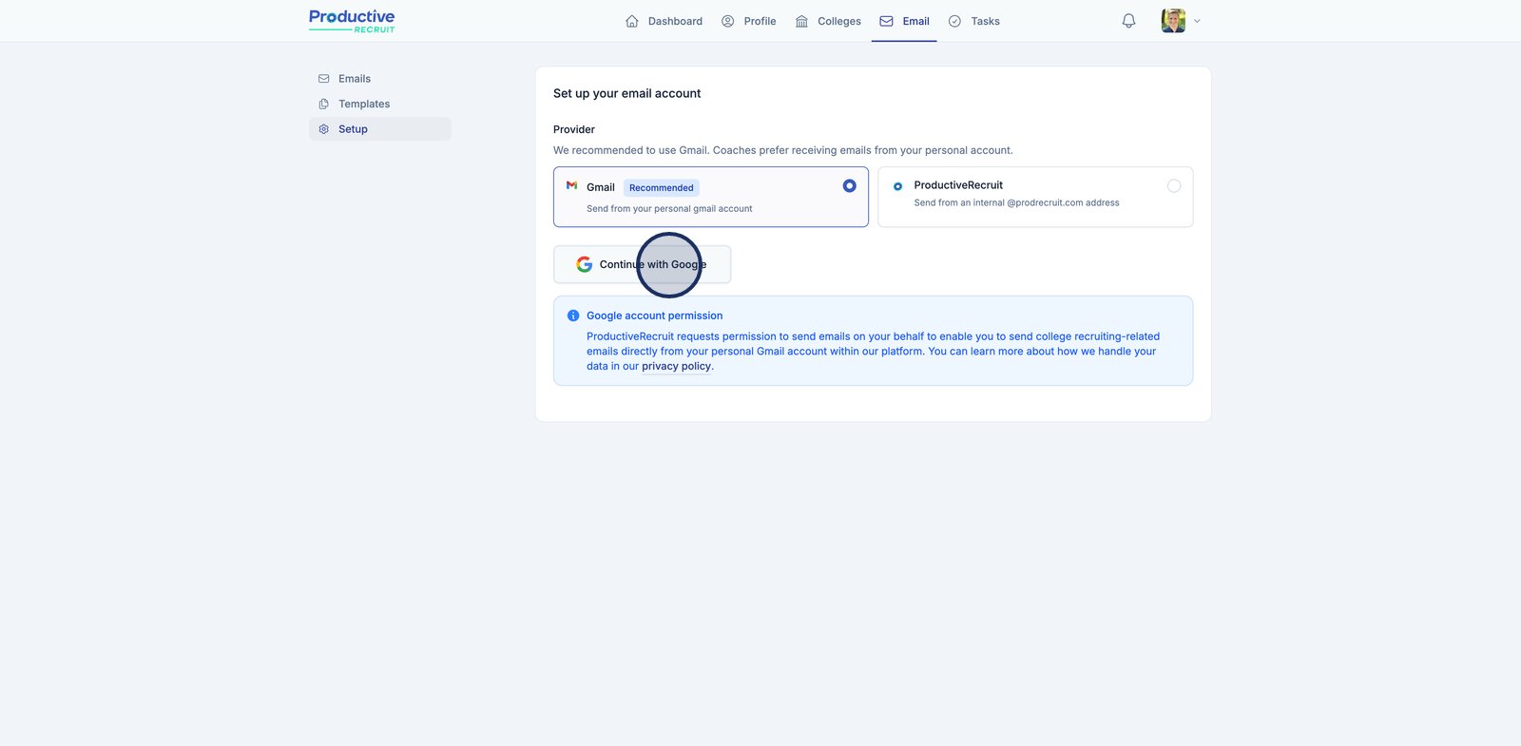1521x746 pixels.
Task: Click the Tasks checkmark icon
Action: 954,21
